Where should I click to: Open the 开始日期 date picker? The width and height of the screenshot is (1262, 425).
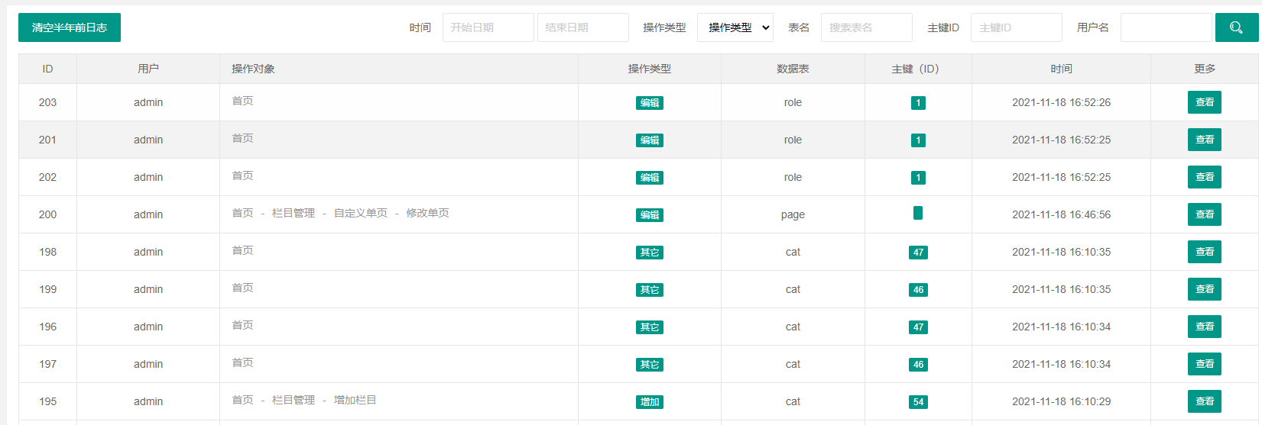click(488, 27)
